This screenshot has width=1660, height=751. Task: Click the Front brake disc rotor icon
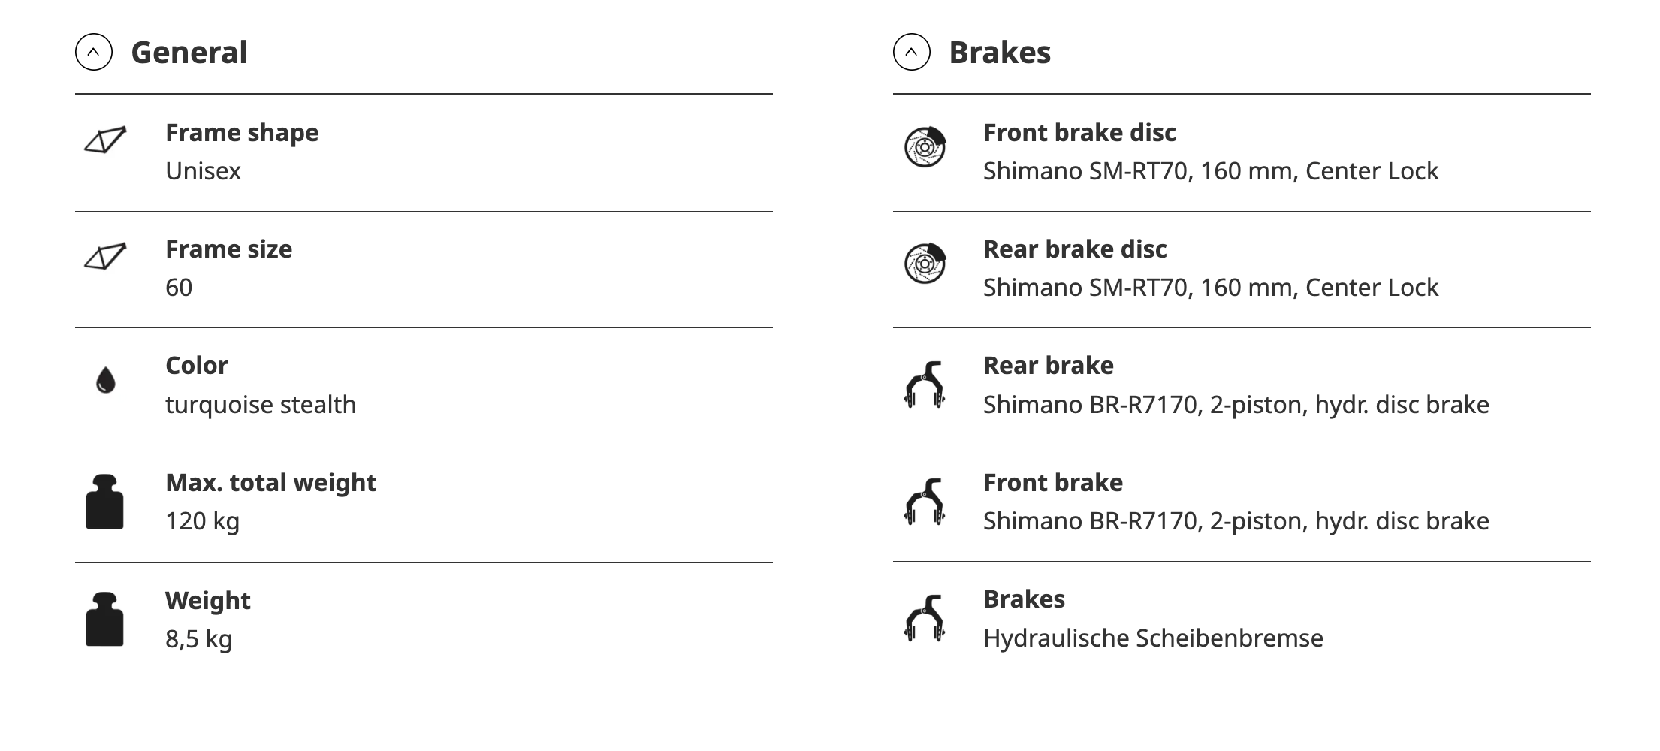coord(925,147)
